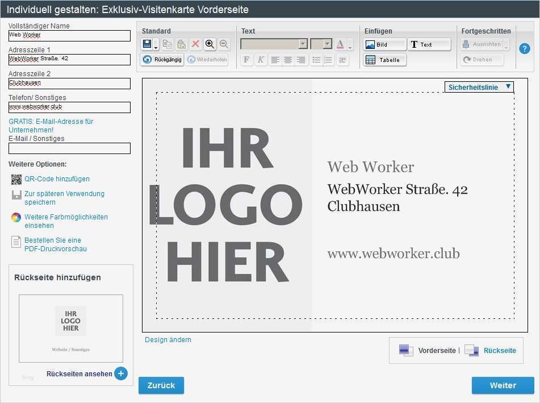The image size is (540, 403).
Task: Click Bestellen Sie eine PDF-Druckvorschau link
Action: click(56, 244)
